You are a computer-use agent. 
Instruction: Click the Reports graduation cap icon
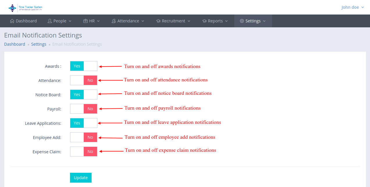coord(204,21)
